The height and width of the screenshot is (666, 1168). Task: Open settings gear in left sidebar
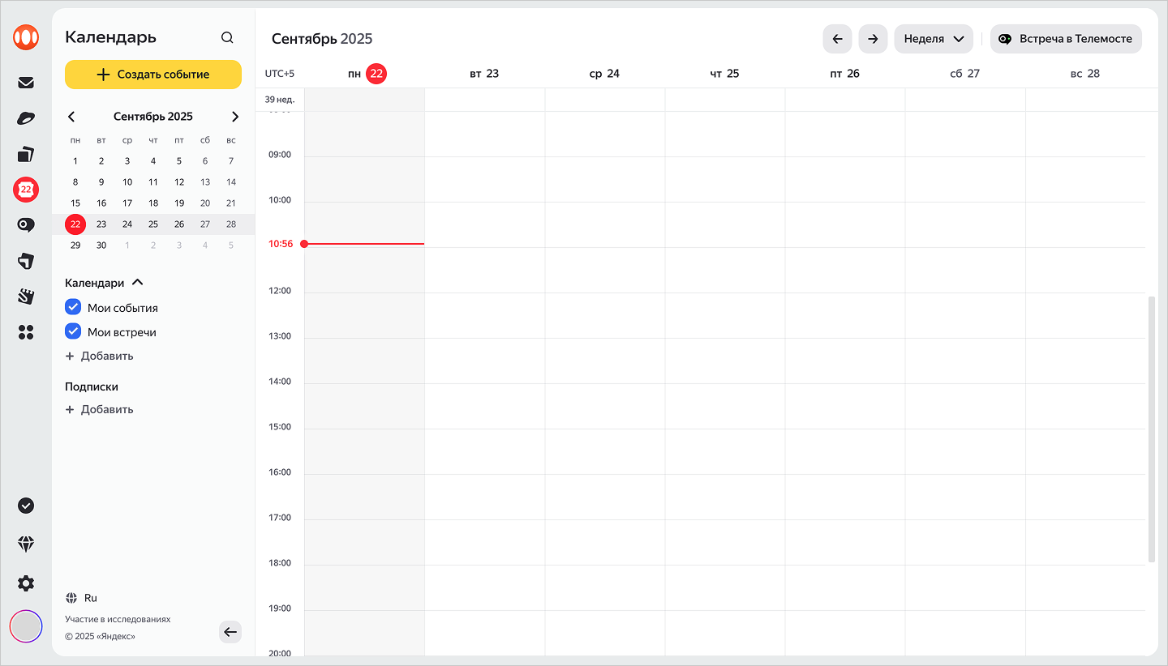coord(26,583)
